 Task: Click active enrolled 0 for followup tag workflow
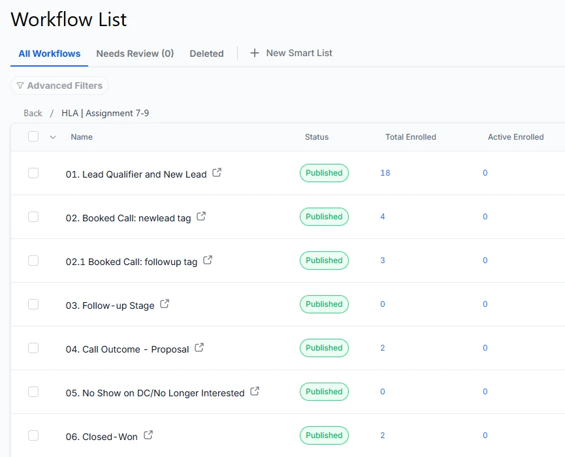pos(485,260)
